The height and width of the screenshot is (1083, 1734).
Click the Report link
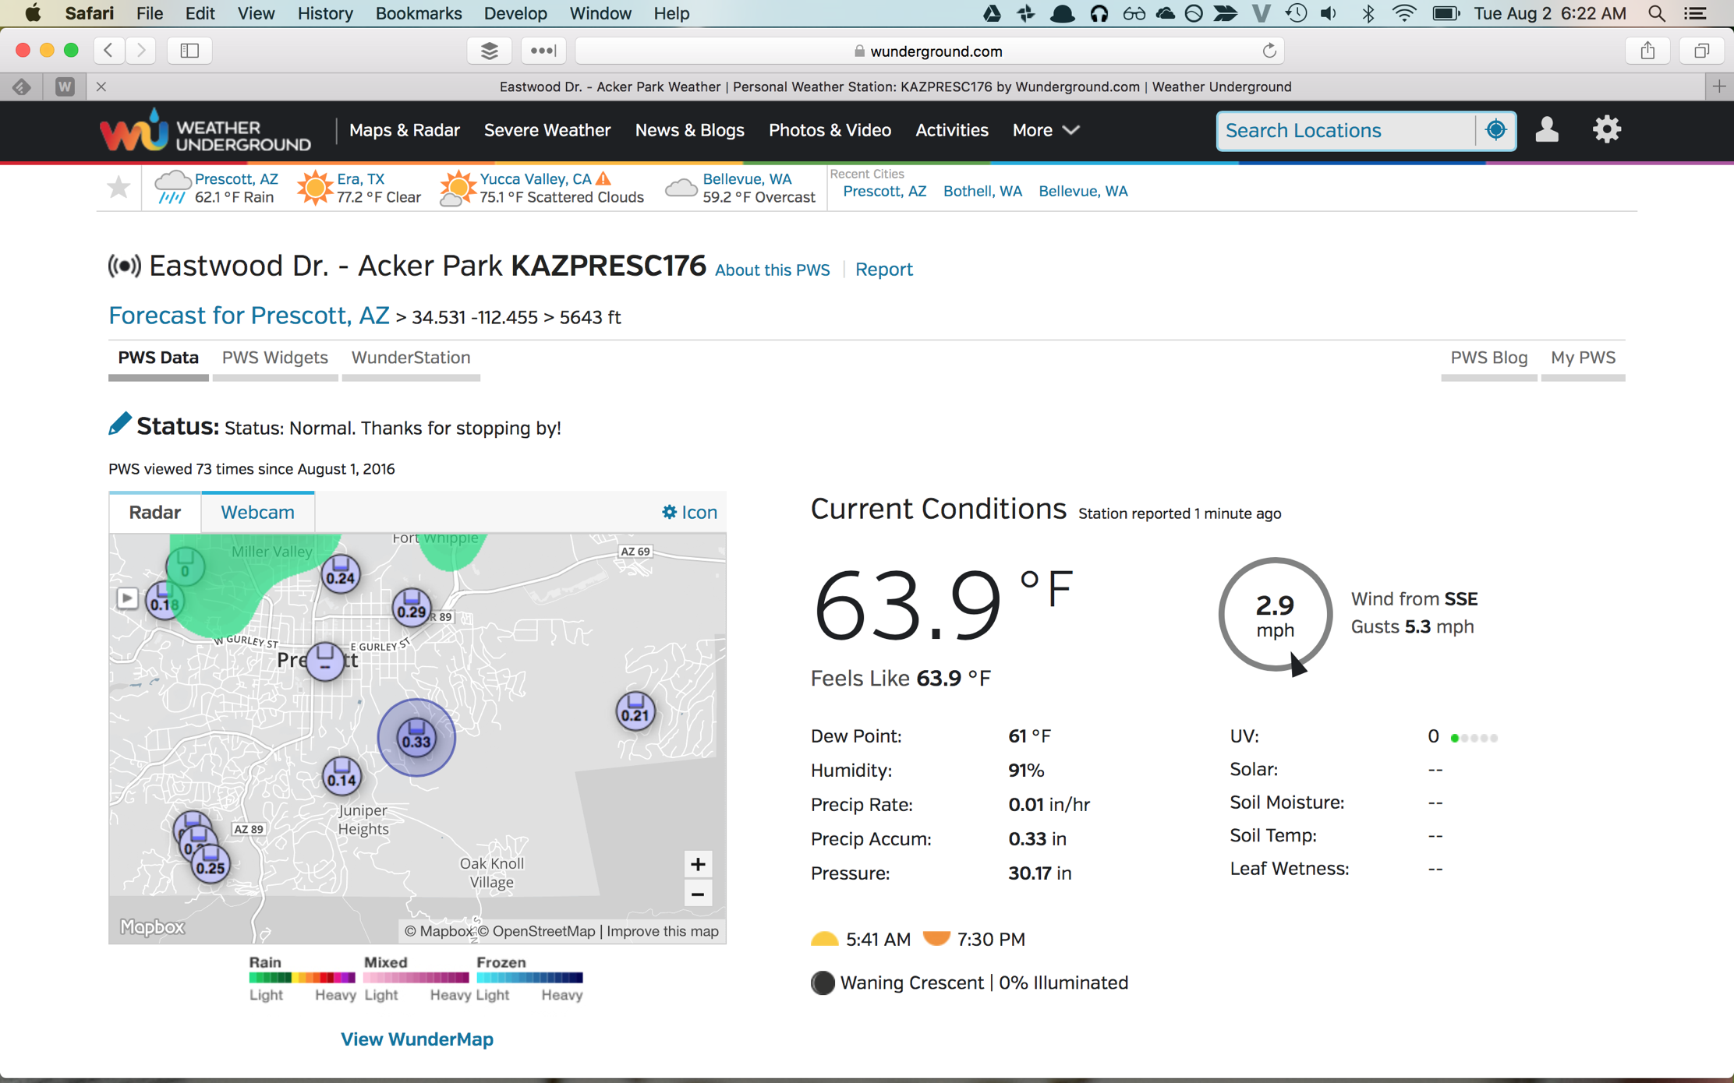point(883,269)
